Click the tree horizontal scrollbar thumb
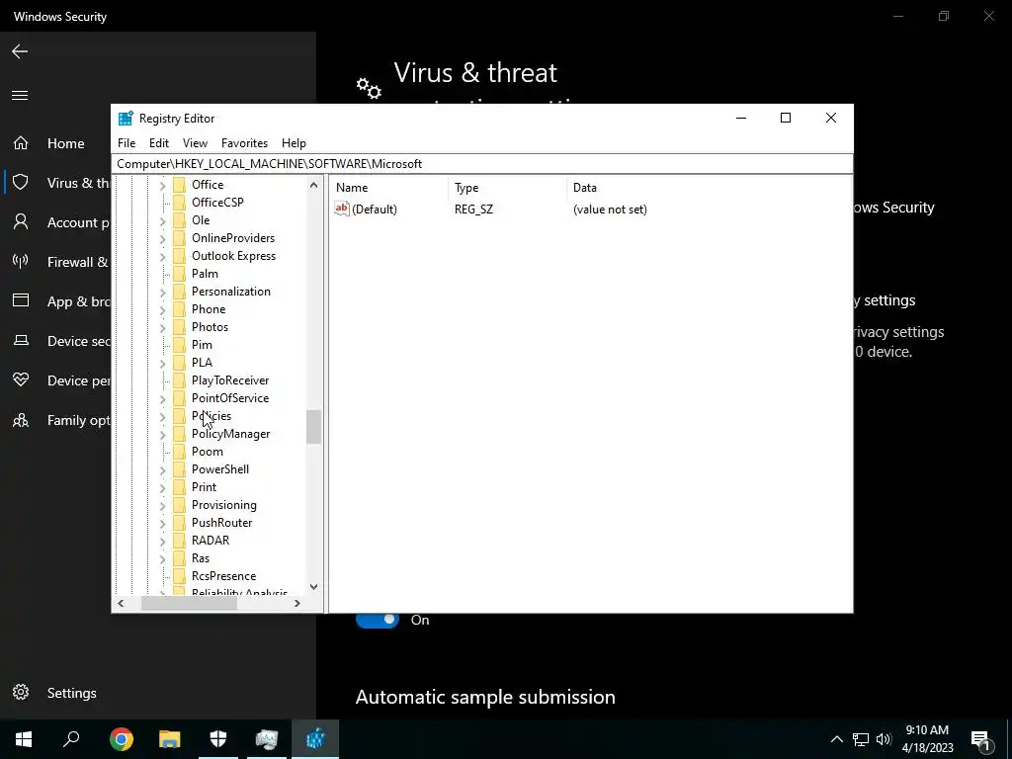The height and width of the screenshot is (759, 1012). tap(189, 604)
